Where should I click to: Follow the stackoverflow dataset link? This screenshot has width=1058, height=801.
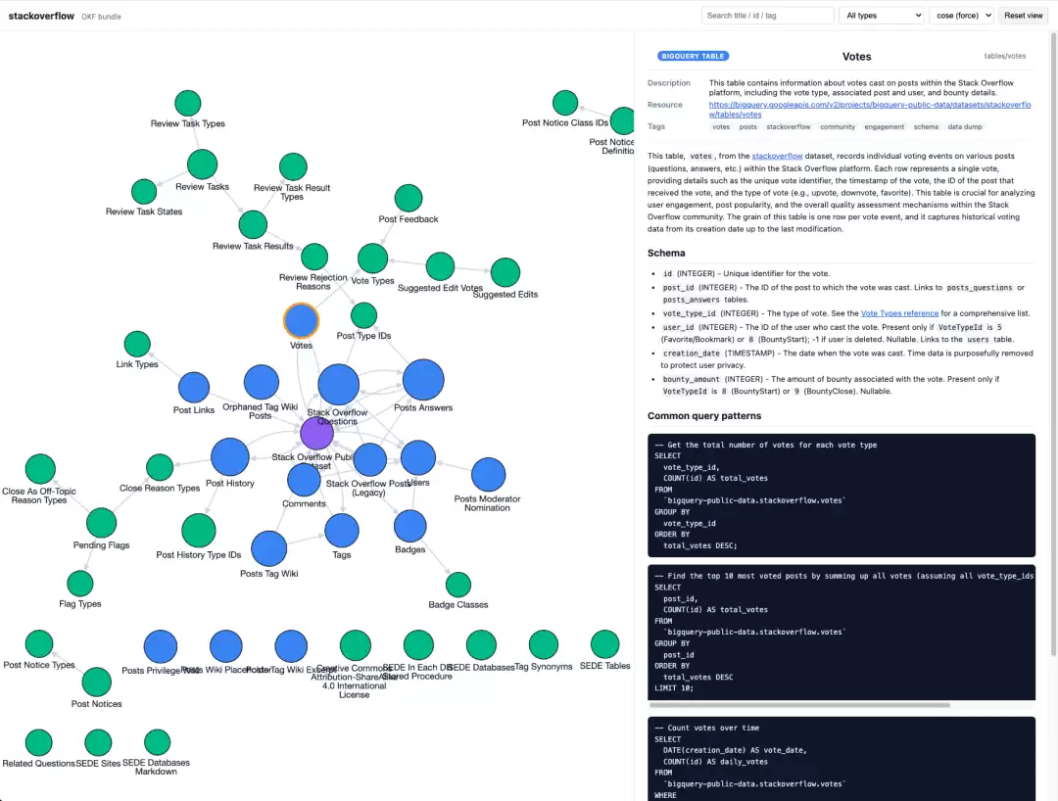(x=777, y=156)
